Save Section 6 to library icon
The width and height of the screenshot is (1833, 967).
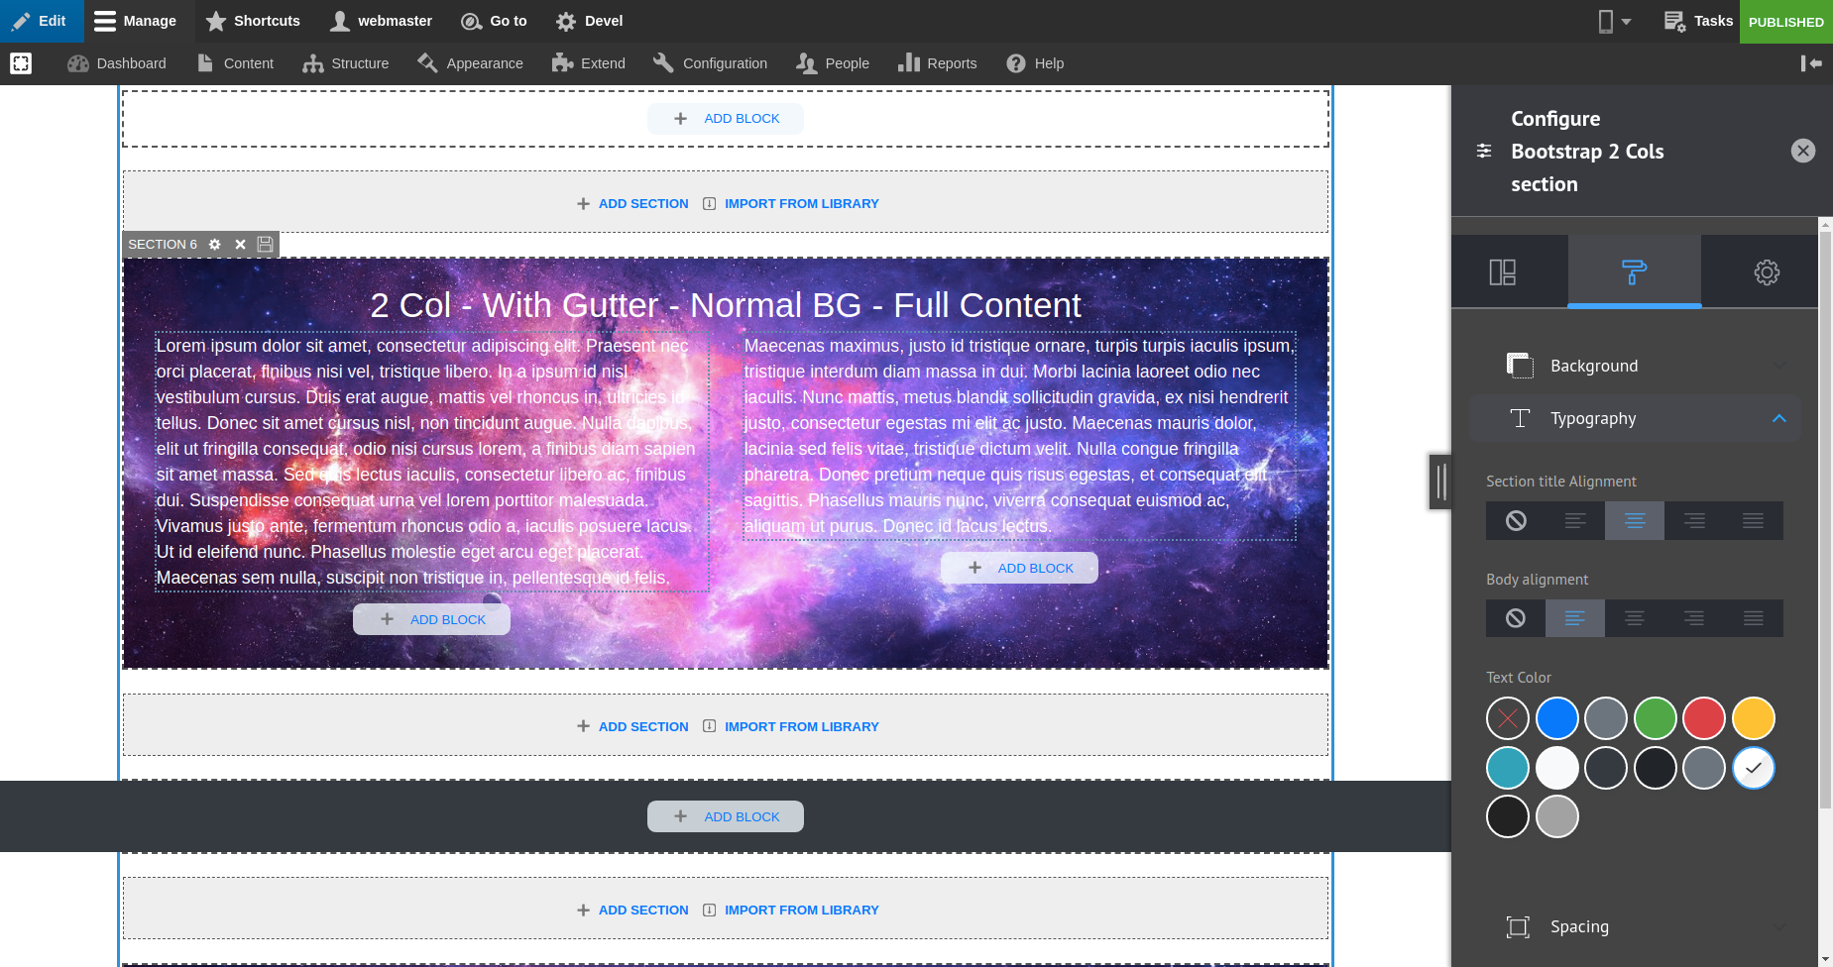[x=264, y=244]
